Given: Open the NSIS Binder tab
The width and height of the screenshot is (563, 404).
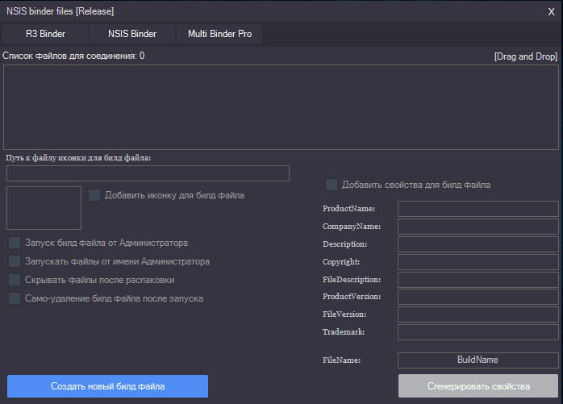Looking at the screenshot, I should (132, 34).
